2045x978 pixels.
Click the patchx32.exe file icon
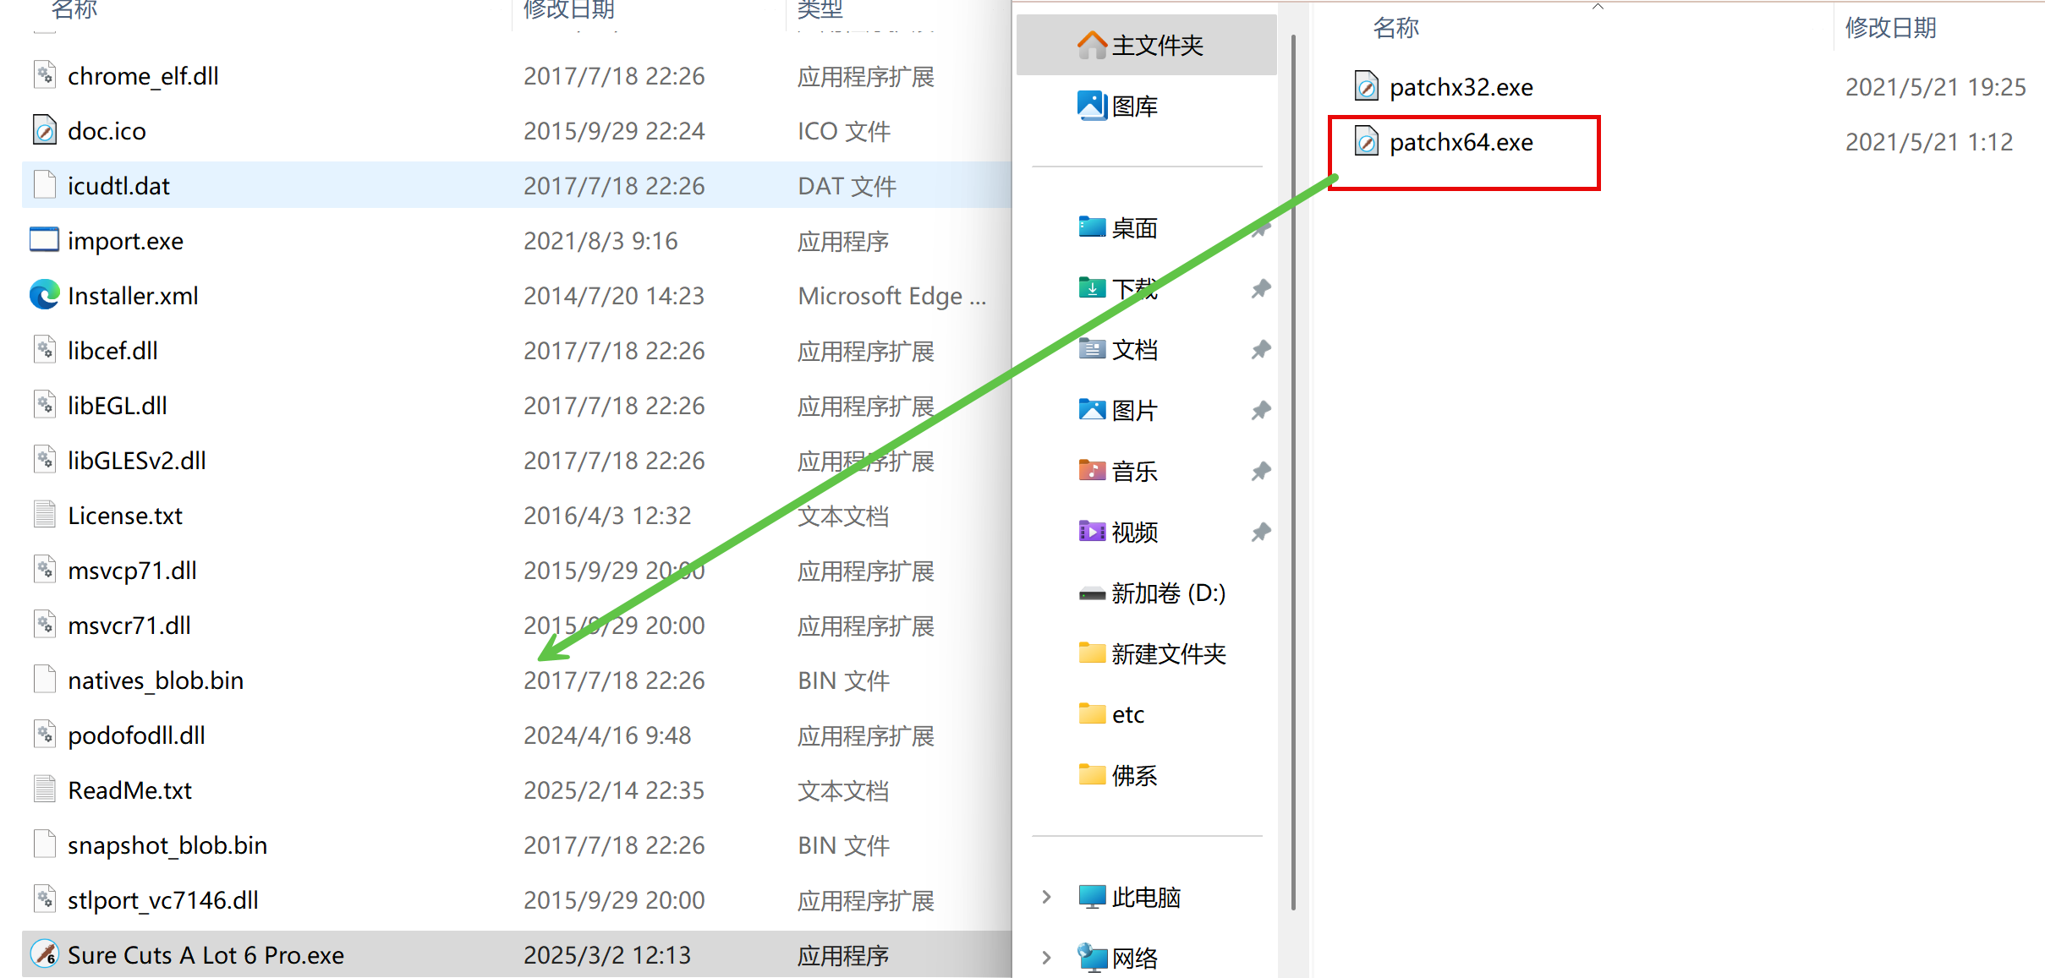coord(1366,87)
